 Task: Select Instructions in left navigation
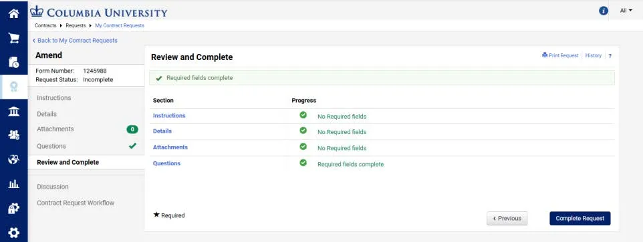coord(53,98)
